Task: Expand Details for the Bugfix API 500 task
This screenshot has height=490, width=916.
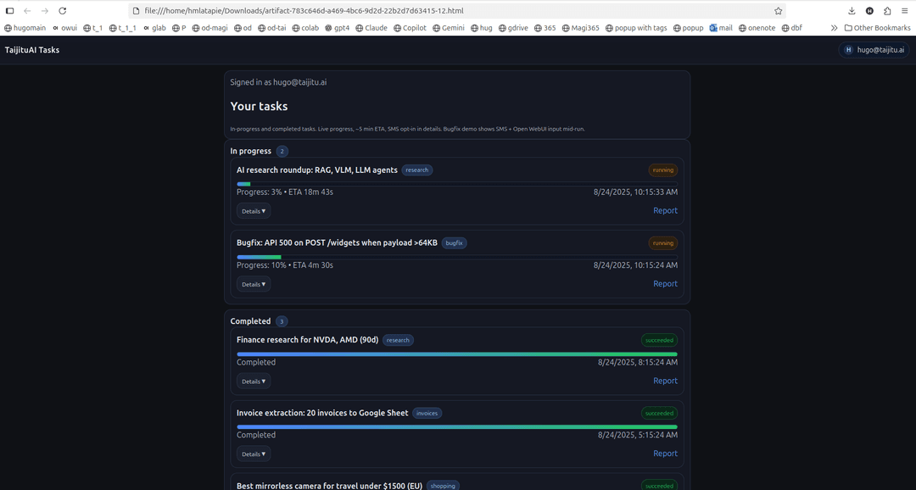Action: pyautogui.click(x=254, y=284)
